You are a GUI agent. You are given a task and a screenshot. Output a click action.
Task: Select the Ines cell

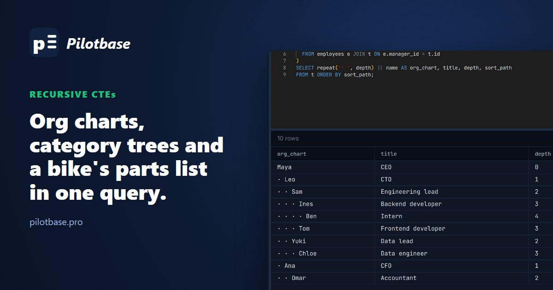tap(323, 204)
